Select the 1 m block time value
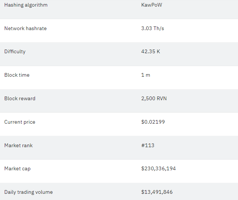The height and width of the screenshot is (200, 238). [146, 75]
